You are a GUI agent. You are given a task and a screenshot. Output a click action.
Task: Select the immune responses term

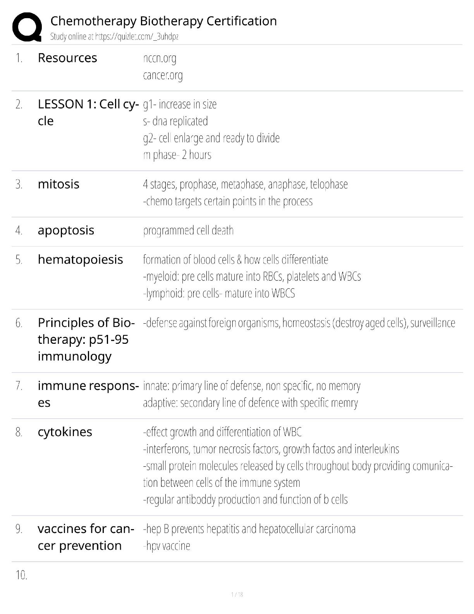pyautogui.click(x=88, y=394)
